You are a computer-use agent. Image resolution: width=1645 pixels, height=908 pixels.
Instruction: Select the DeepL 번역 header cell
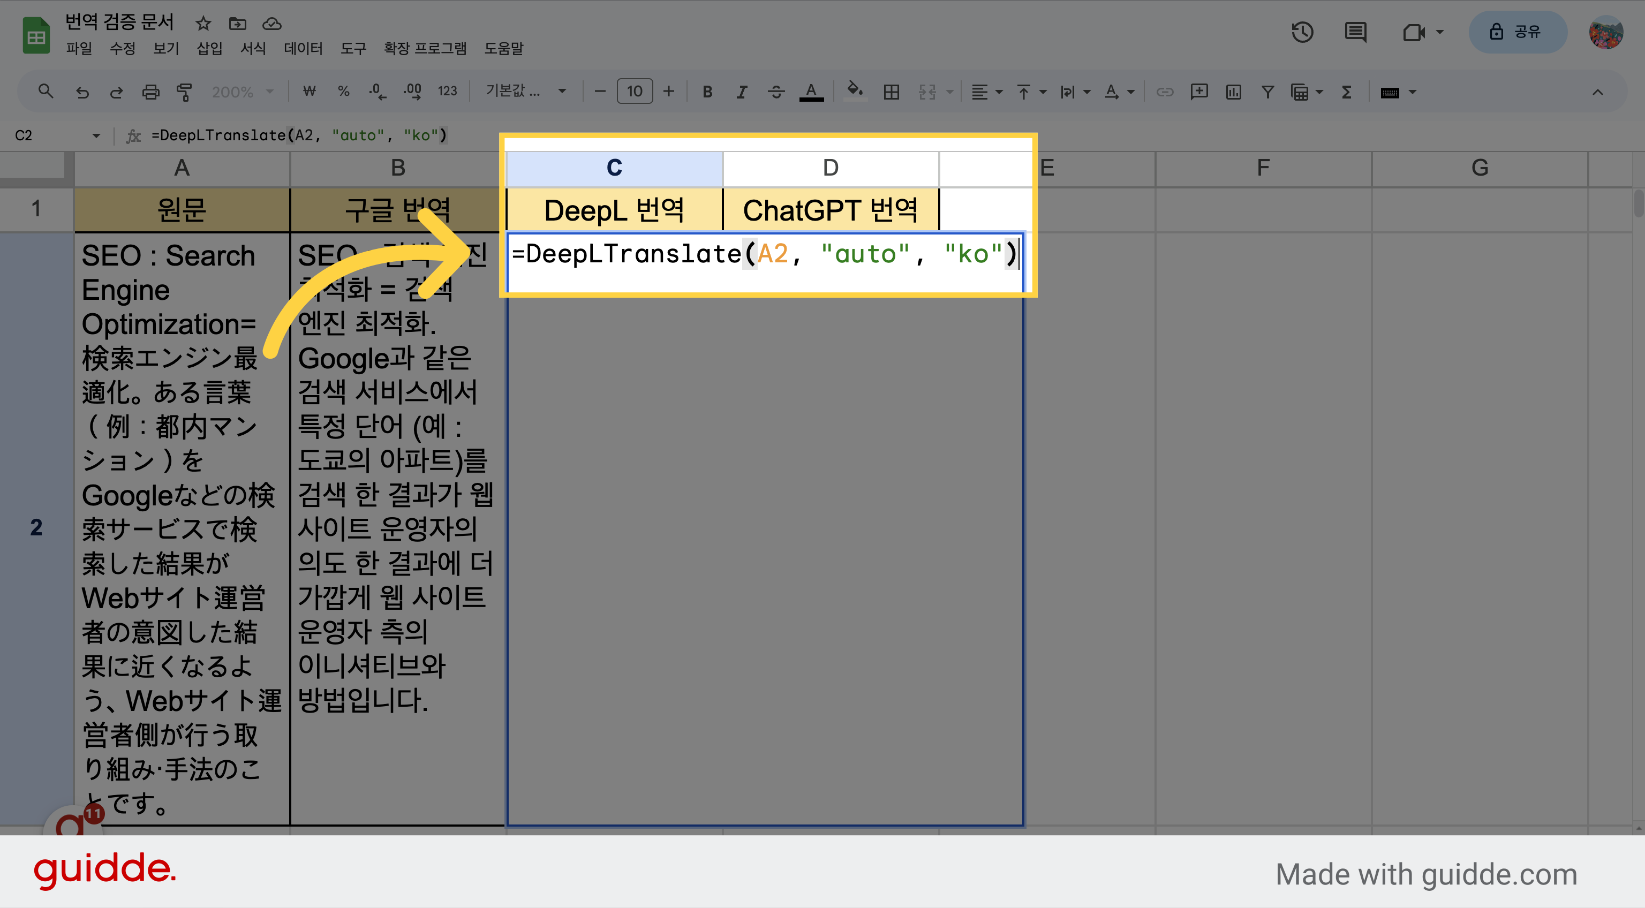pyautogui.click(x=614, y=210)
